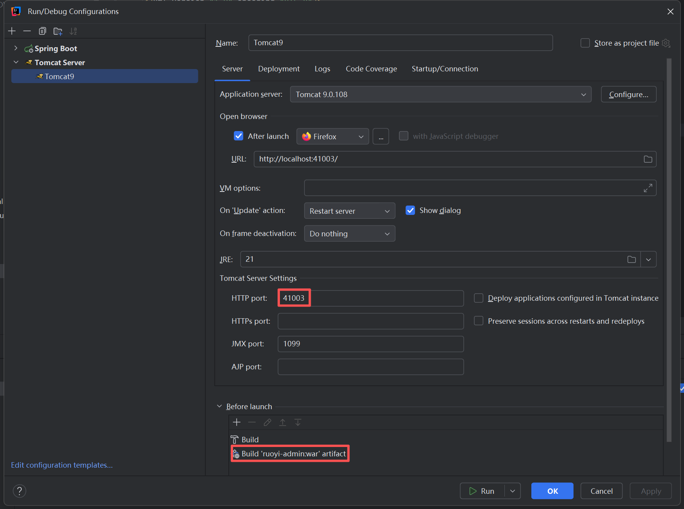Image resolution: width=684 pixels, height=509 pixels.
Task: Switch to the Deployment tab
Action: point(279,69)
